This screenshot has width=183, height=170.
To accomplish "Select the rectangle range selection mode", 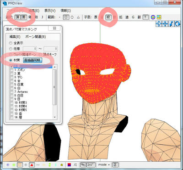I will (66, 17).
